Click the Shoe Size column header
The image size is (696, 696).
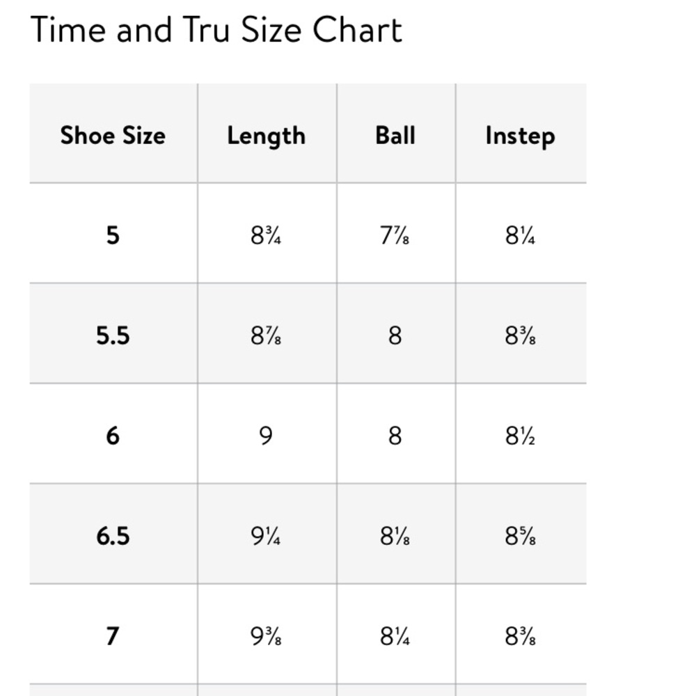[x=113, y=135]
